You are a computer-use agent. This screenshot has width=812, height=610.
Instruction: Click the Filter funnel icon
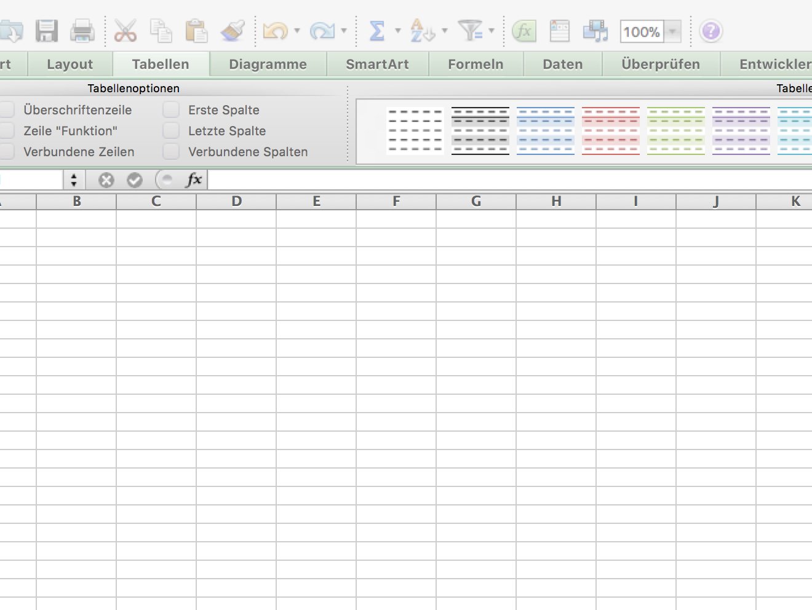[471, 31]
